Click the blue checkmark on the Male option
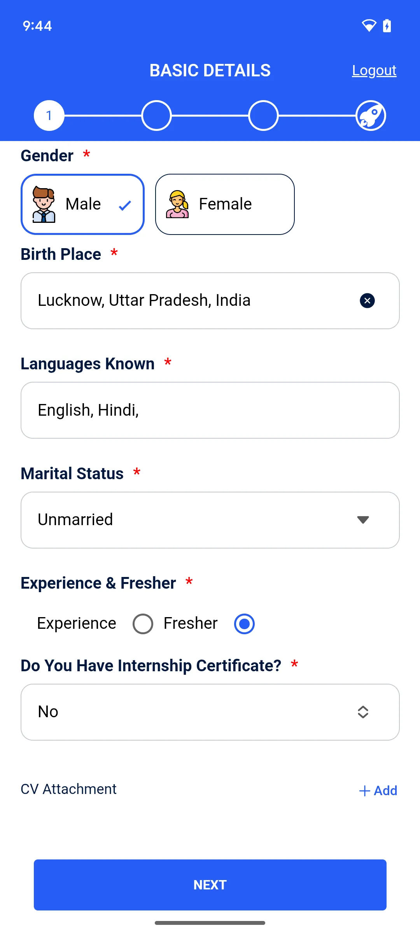Viewport: 420px width, 935px height. coord(125,205)
